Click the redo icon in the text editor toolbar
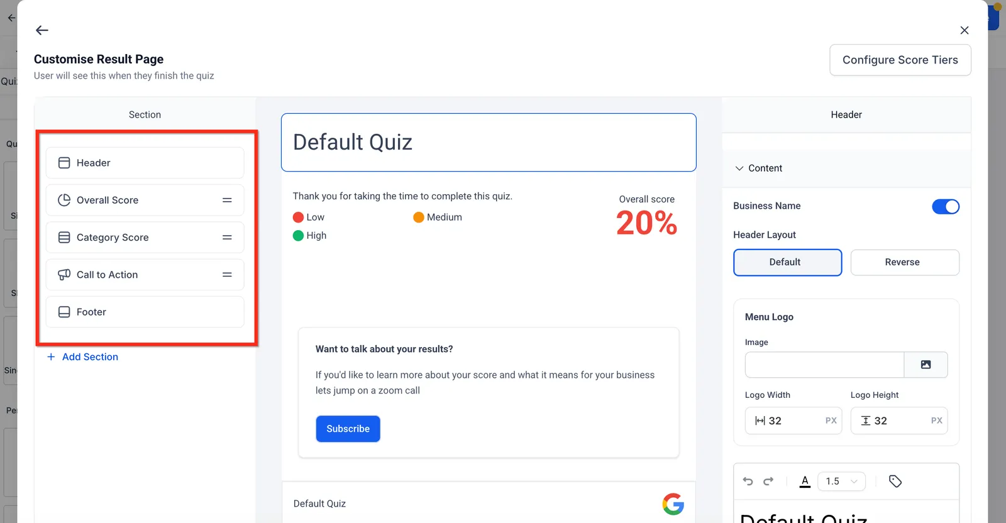Image resolution: width=1006 pixels, height=523 pixels. pyautogui.click(x=768, y=482)
